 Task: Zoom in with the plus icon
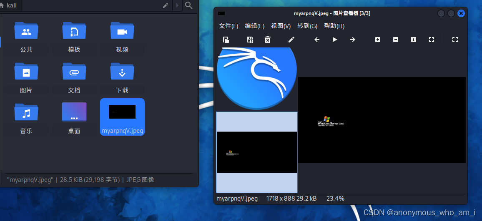(x=378, y=40)
